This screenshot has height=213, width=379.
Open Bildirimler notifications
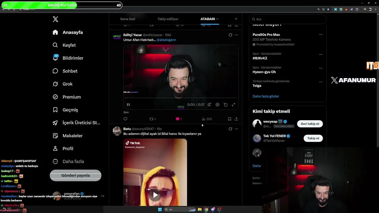click(x=68, y=58)
